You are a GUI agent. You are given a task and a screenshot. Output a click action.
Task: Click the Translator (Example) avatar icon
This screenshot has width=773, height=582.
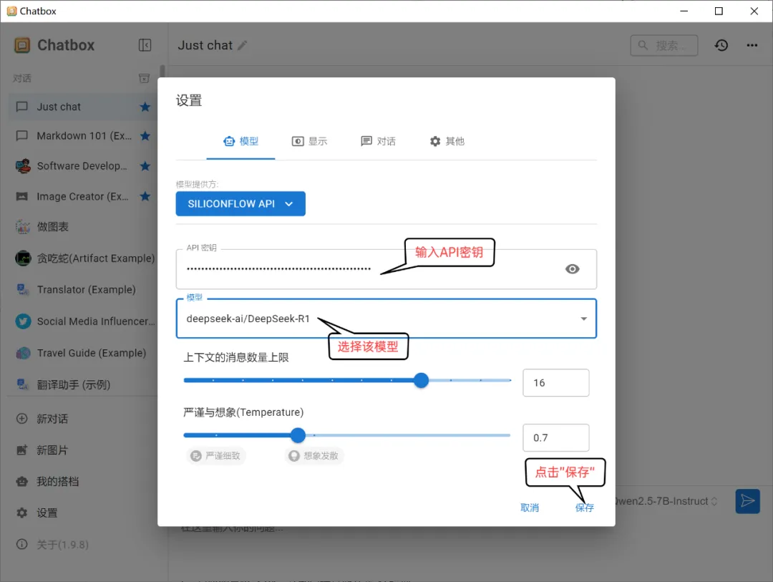[23, 289]
